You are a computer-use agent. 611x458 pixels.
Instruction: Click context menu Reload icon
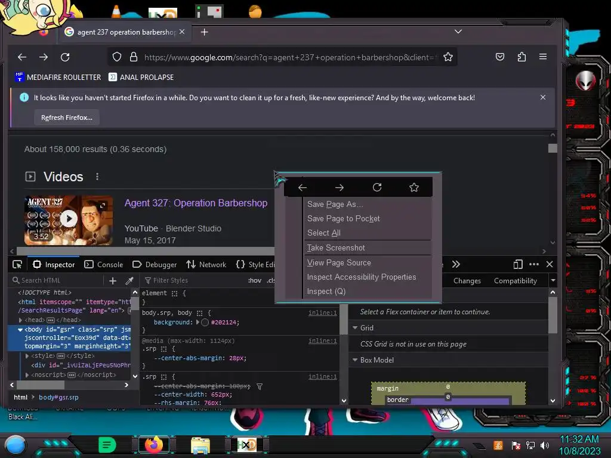pyautogui.click(x=377, y=187)
